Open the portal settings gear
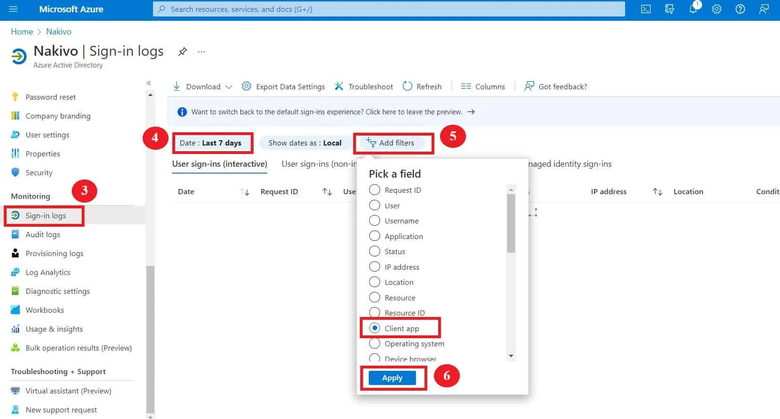Image resolution: width=780 pixels, height=419 pixels. tap(716, 9)
